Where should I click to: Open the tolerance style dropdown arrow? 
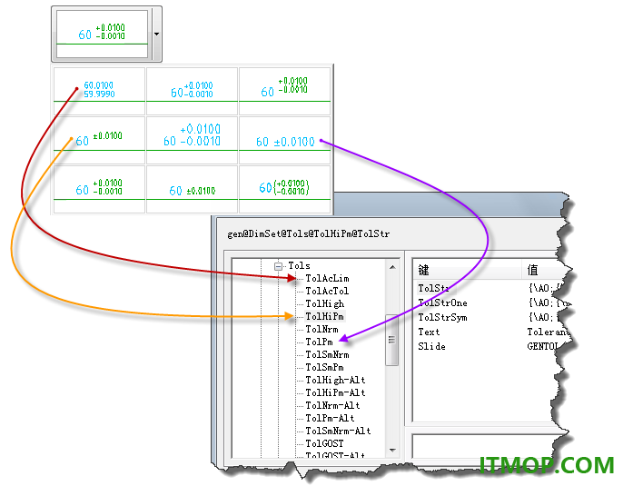pos(156,35)
